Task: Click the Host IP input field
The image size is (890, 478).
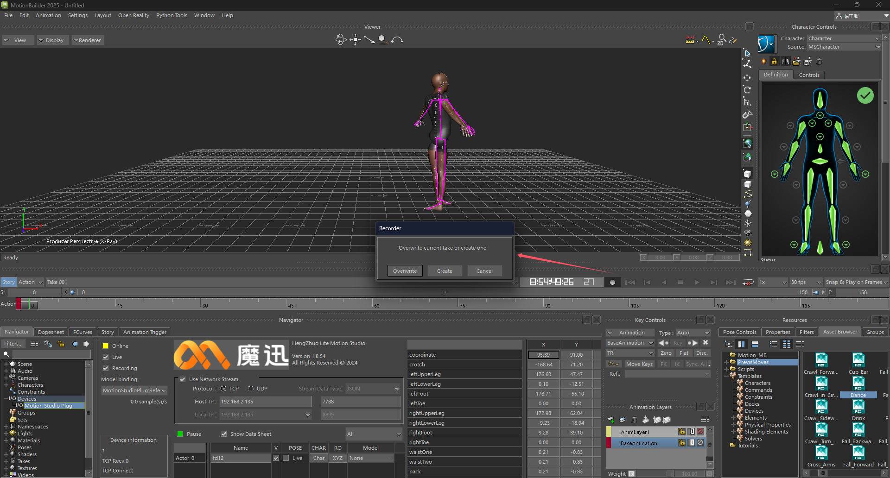Action: (266, 402)
